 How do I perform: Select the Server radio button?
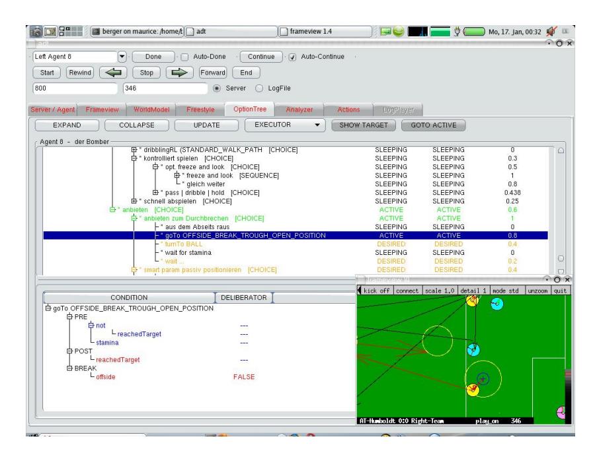[217, 88]
